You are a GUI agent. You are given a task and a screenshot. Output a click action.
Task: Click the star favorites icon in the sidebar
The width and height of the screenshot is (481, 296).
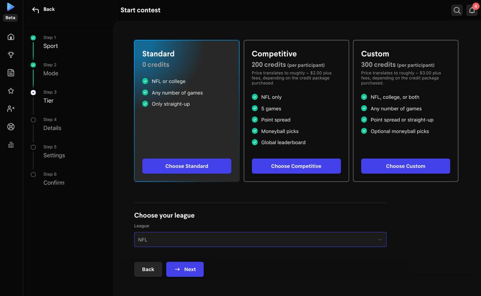click(x=10, y=90)
